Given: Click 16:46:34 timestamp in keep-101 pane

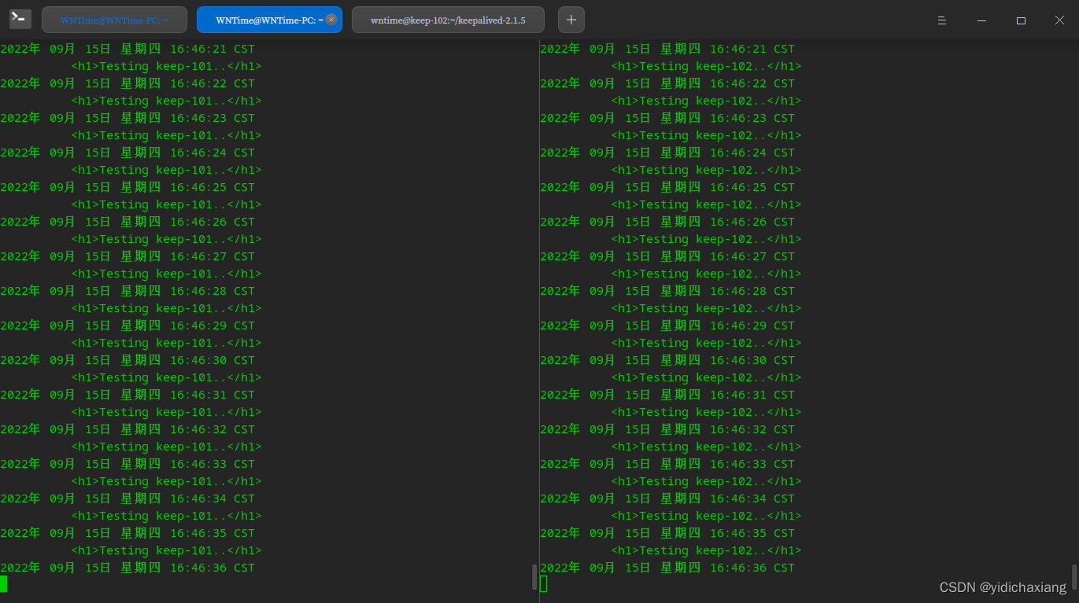Looking at the screenshot, I should [x=198, y=498].
